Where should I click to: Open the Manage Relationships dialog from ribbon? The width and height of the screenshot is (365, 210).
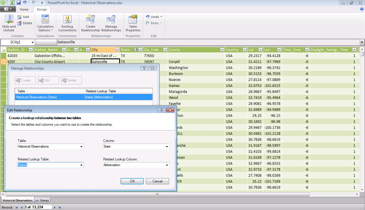(x=111, y=23)
